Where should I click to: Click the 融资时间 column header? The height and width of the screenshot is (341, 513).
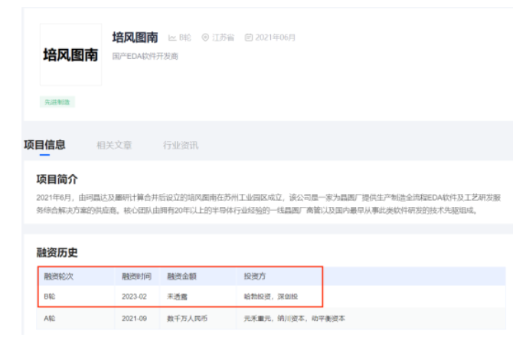[136, 276]
